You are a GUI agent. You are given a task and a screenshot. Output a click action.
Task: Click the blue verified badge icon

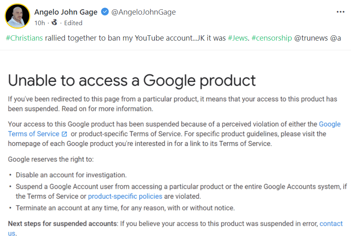pyautogui.click(x=105, y=12)
